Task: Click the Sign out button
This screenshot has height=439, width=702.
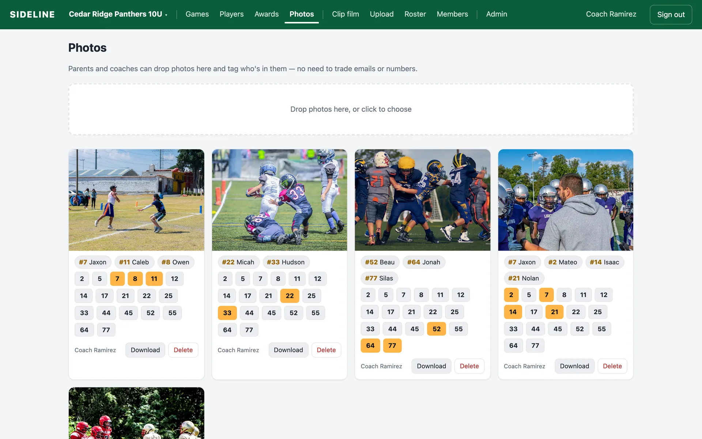Action: click(x=671, y=15)
